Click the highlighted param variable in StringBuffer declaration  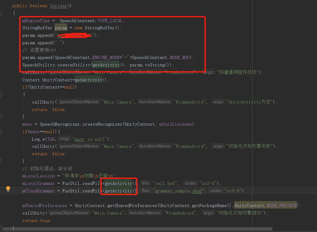point(61,28)
